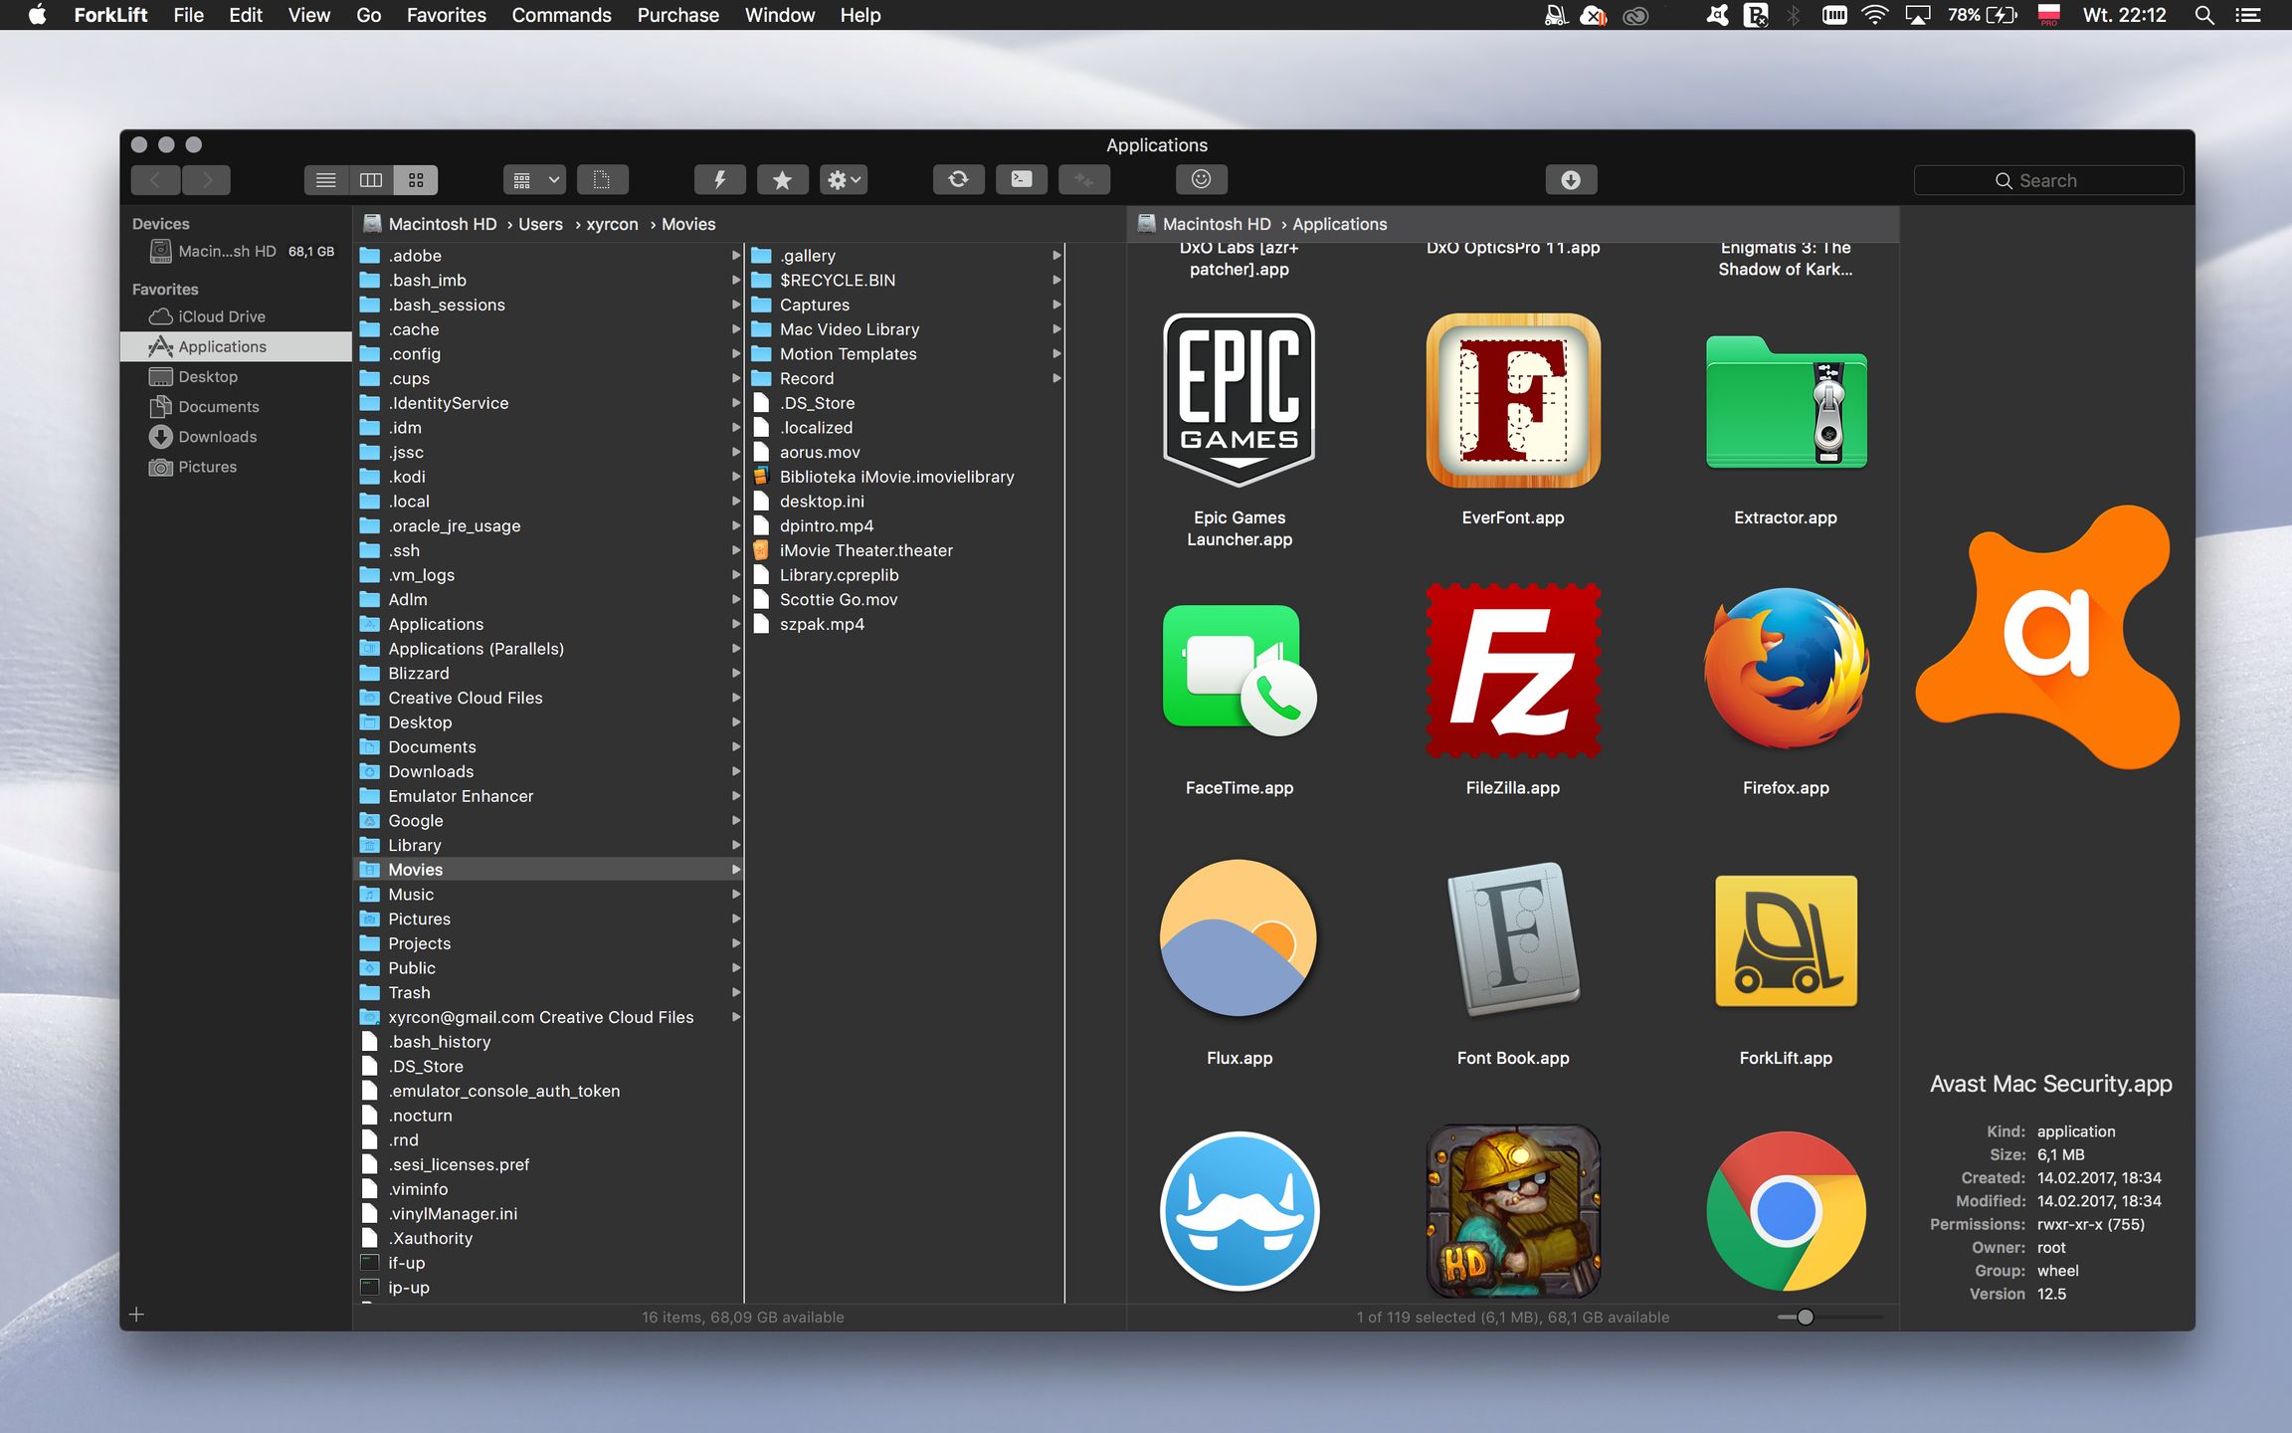Switch to list view mode

[x=326, y=180]
